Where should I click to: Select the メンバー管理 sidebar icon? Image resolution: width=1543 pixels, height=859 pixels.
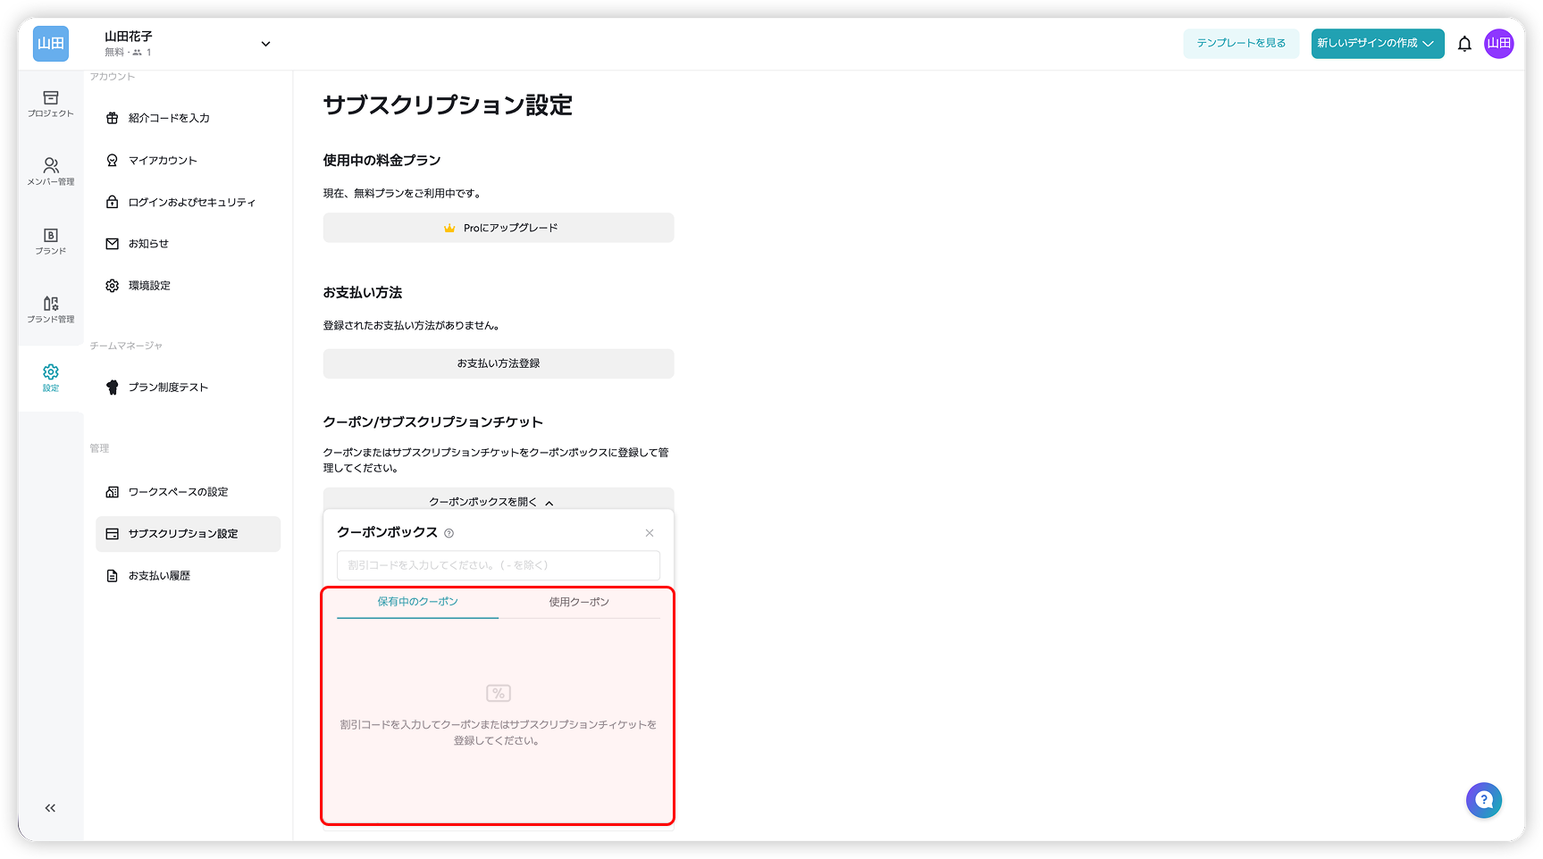(50, 171)
